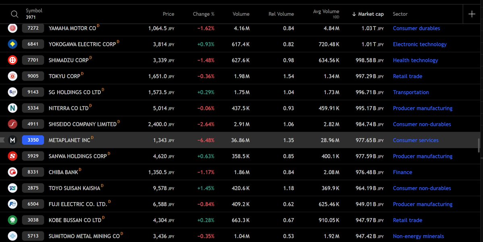Click the Toyo Suisan Kaisha logo
483x242 pixels.
12,188
